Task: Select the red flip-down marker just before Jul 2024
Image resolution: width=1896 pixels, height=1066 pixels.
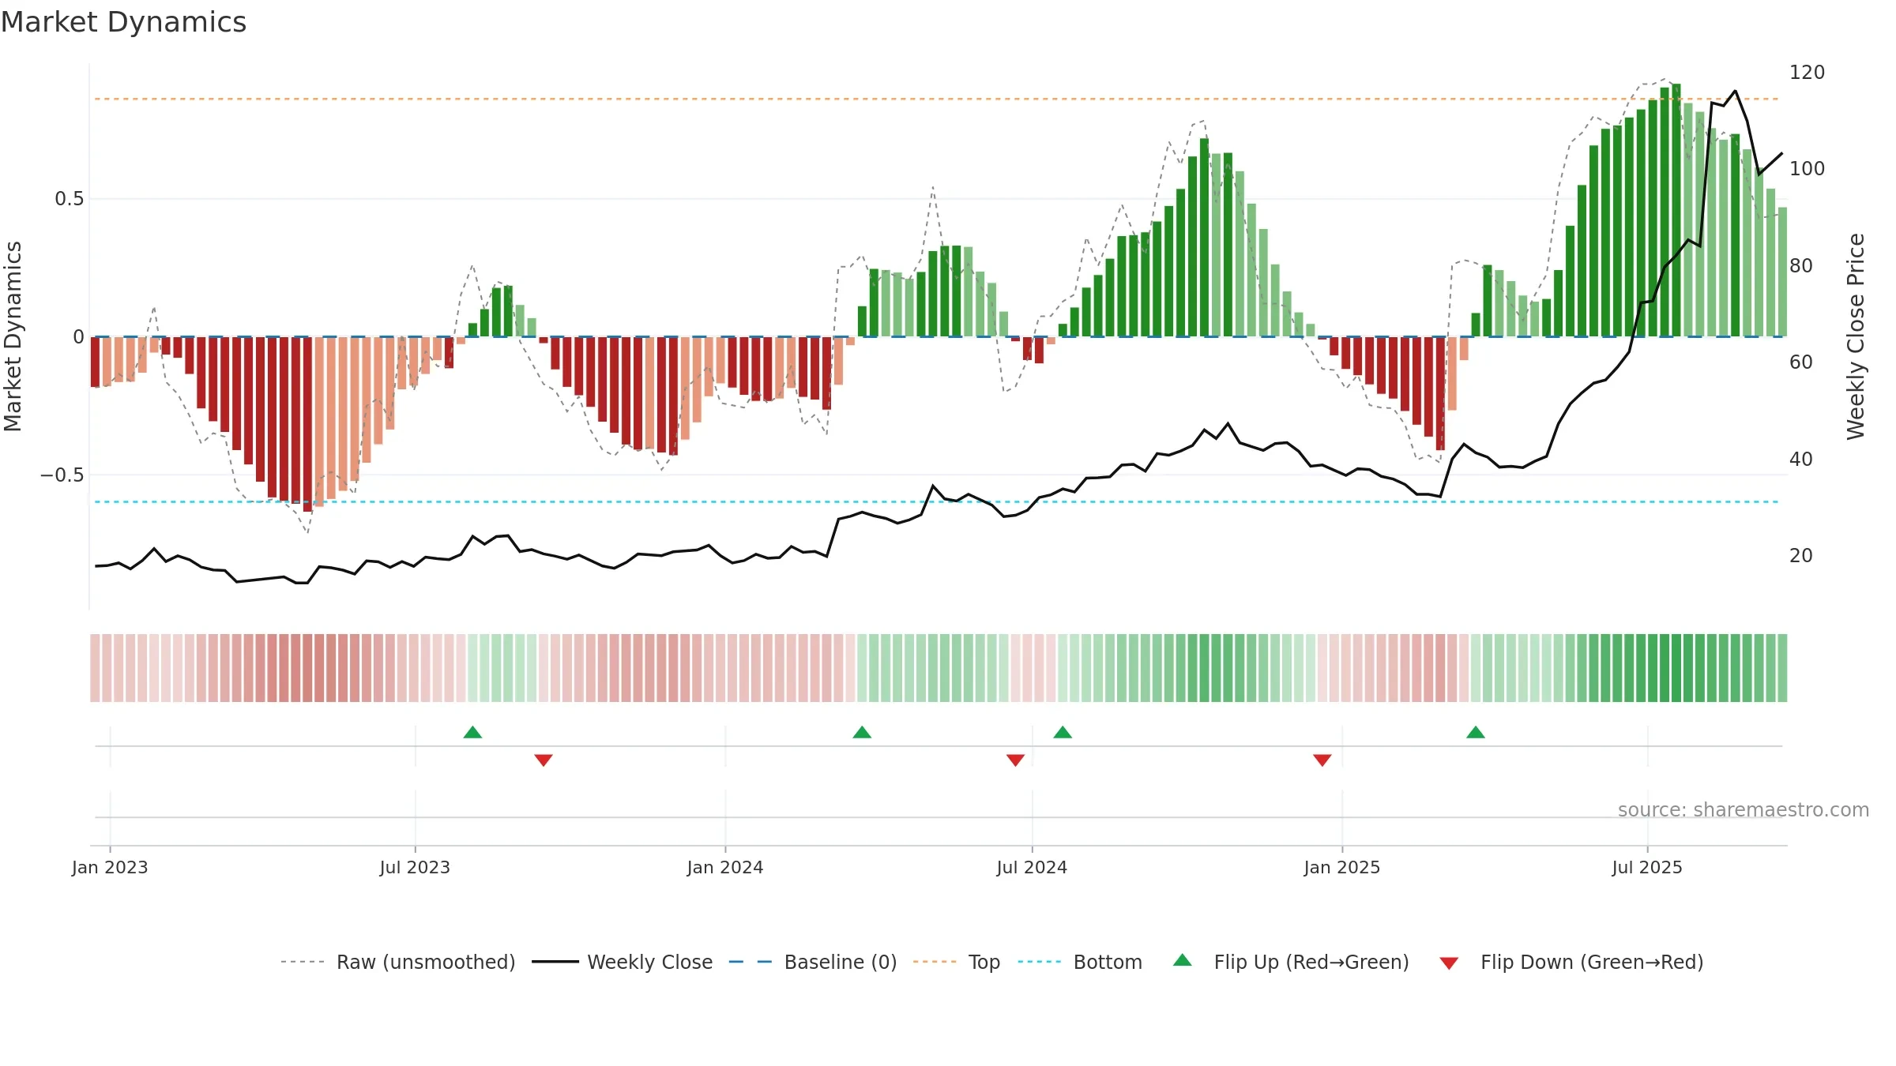Action: pos(1015,760)
